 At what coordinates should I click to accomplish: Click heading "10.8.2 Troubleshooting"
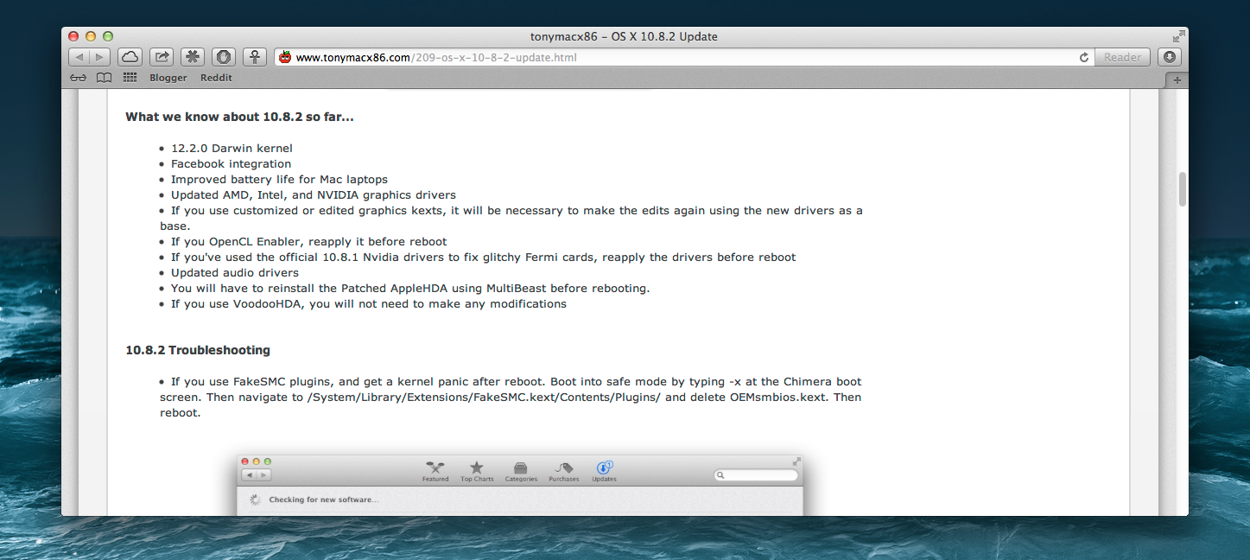tap(198, 350)
